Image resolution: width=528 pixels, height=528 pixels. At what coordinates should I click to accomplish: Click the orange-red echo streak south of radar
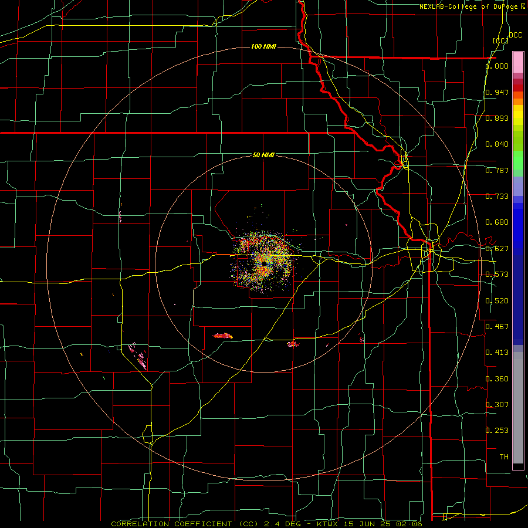(222, 336)
